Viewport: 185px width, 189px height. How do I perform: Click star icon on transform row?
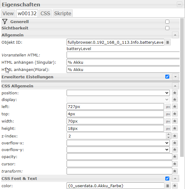coord(175,171)
